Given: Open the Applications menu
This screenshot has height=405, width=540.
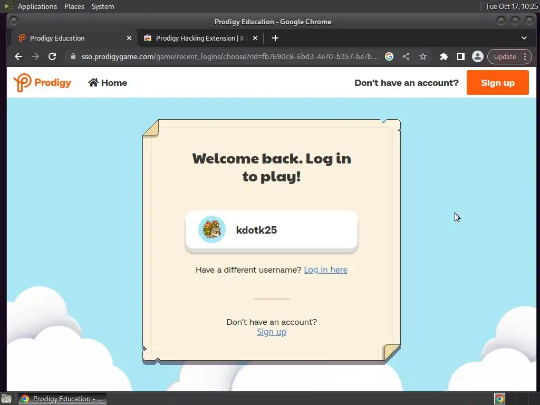Looking at the screenshot, I should (x=37, y=6).
